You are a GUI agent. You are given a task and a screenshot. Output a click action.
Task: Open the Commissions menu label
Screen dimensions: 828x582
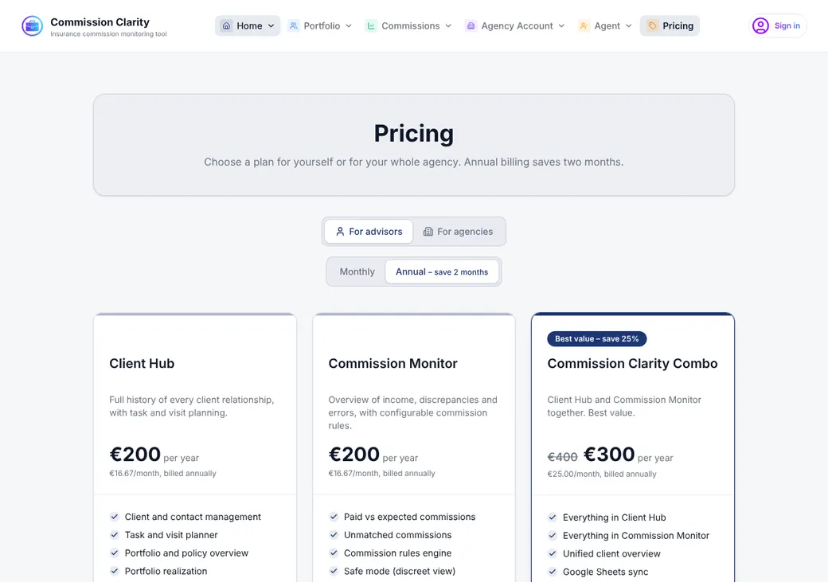click(x=410, y=26)
